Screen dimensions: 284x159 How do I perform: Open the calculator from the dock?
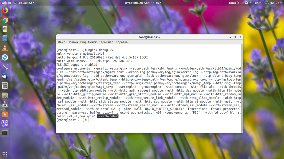tap(4, 86)
